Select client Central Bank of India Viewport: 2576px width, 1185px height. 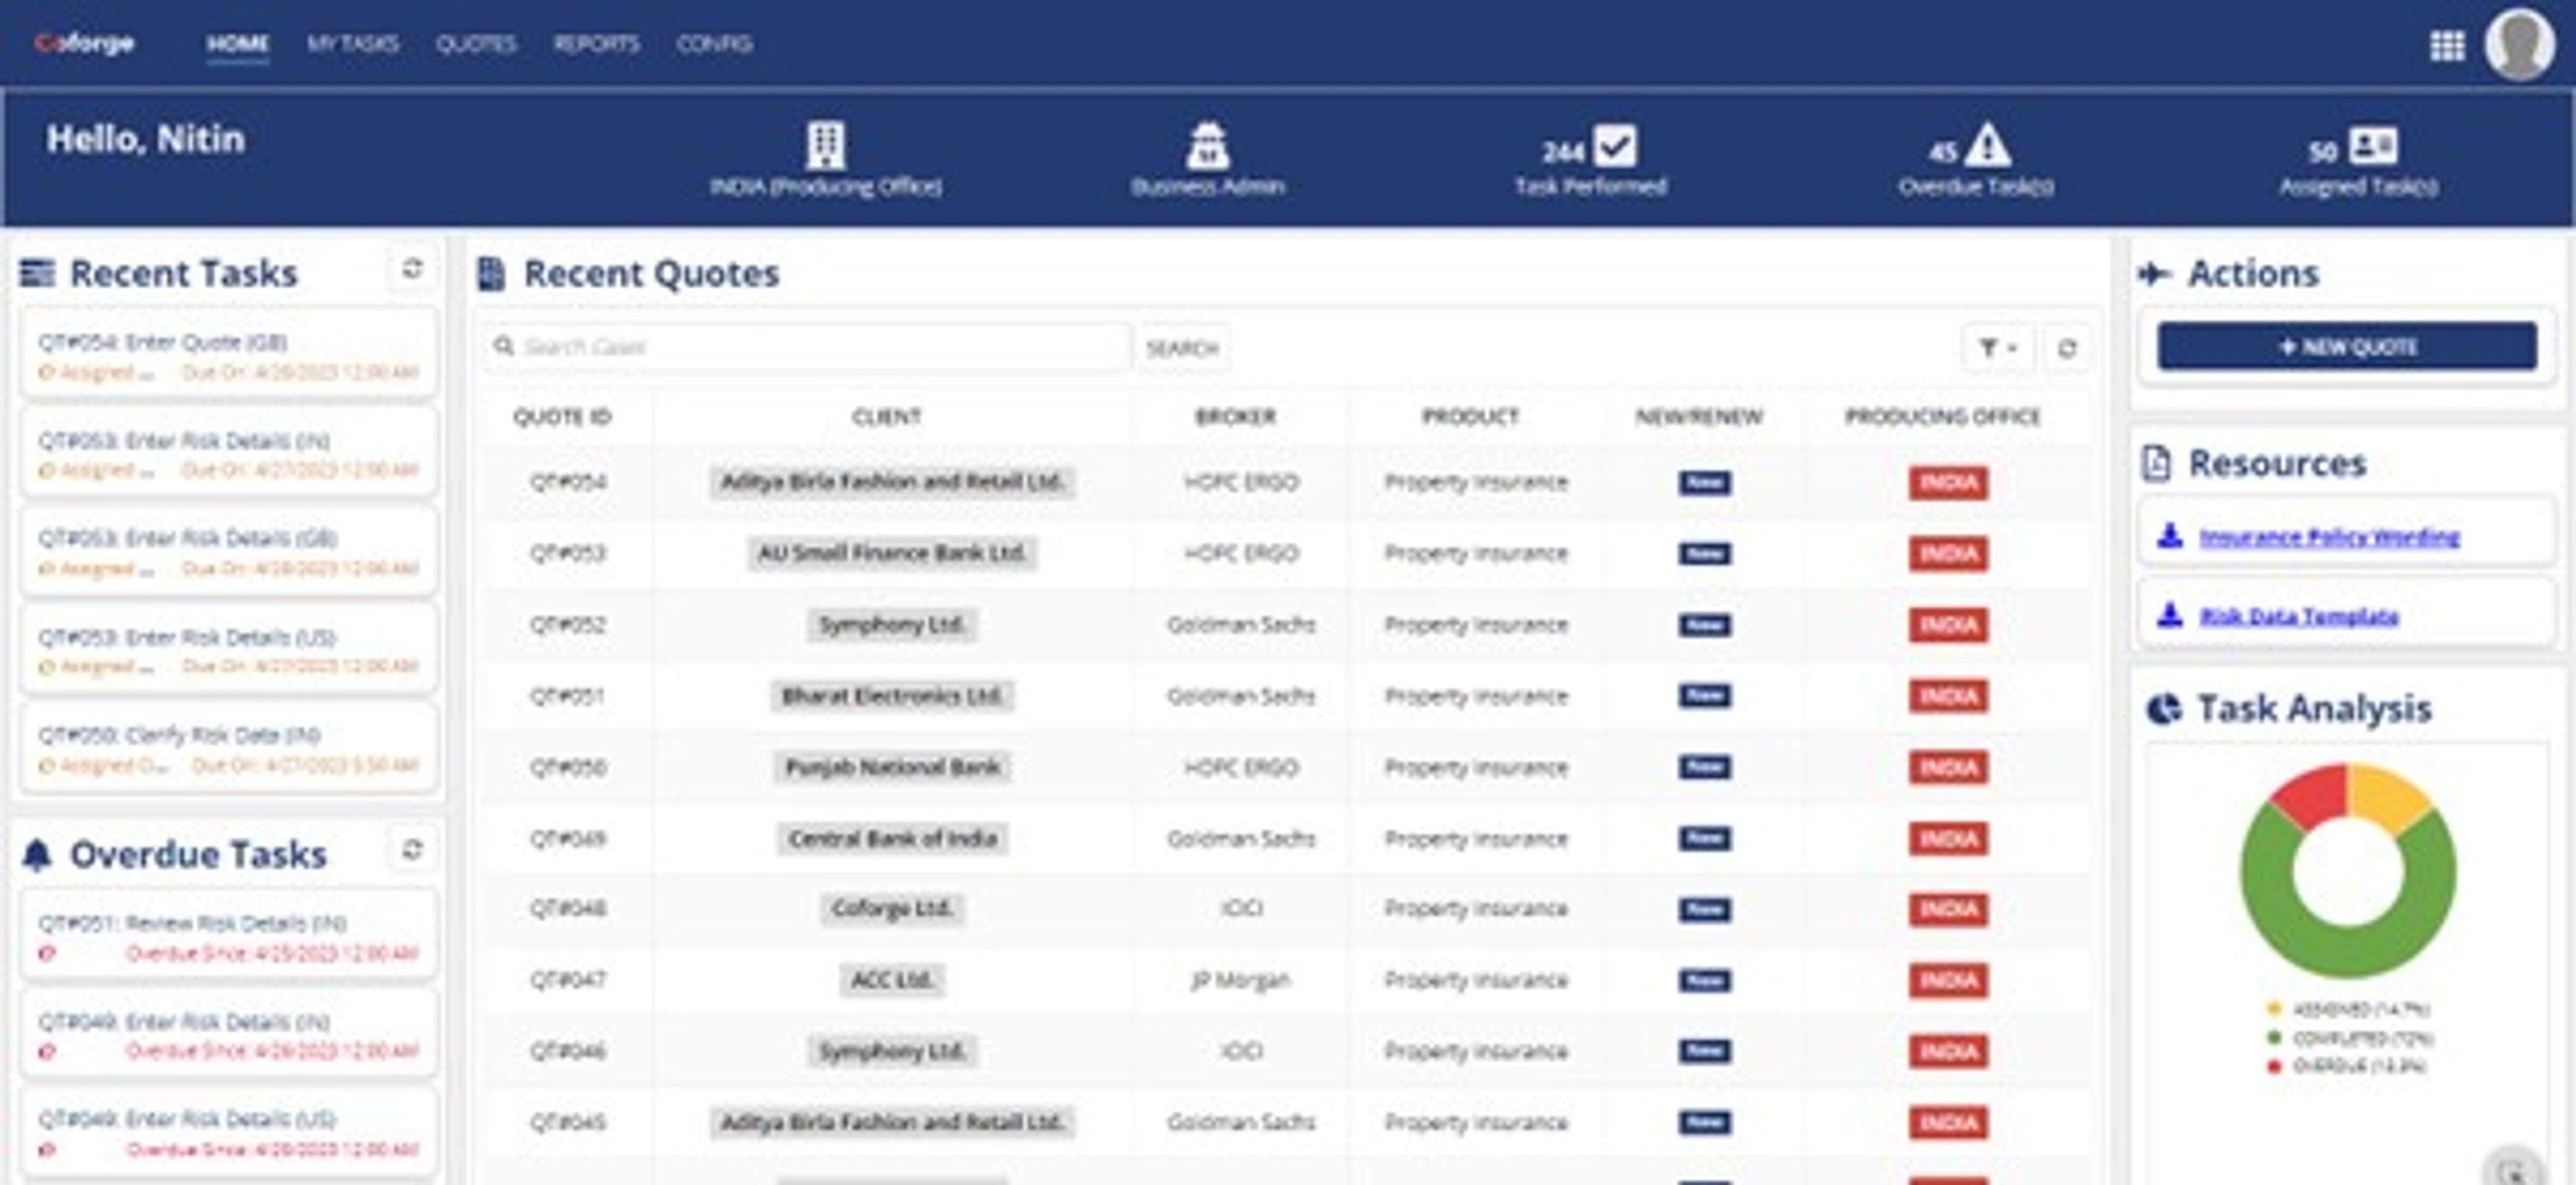(892, 838)
